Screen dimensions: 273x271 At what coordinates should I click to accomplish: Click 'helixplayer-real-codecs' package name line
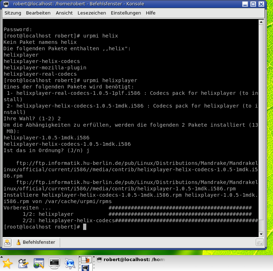coord(40,74)
